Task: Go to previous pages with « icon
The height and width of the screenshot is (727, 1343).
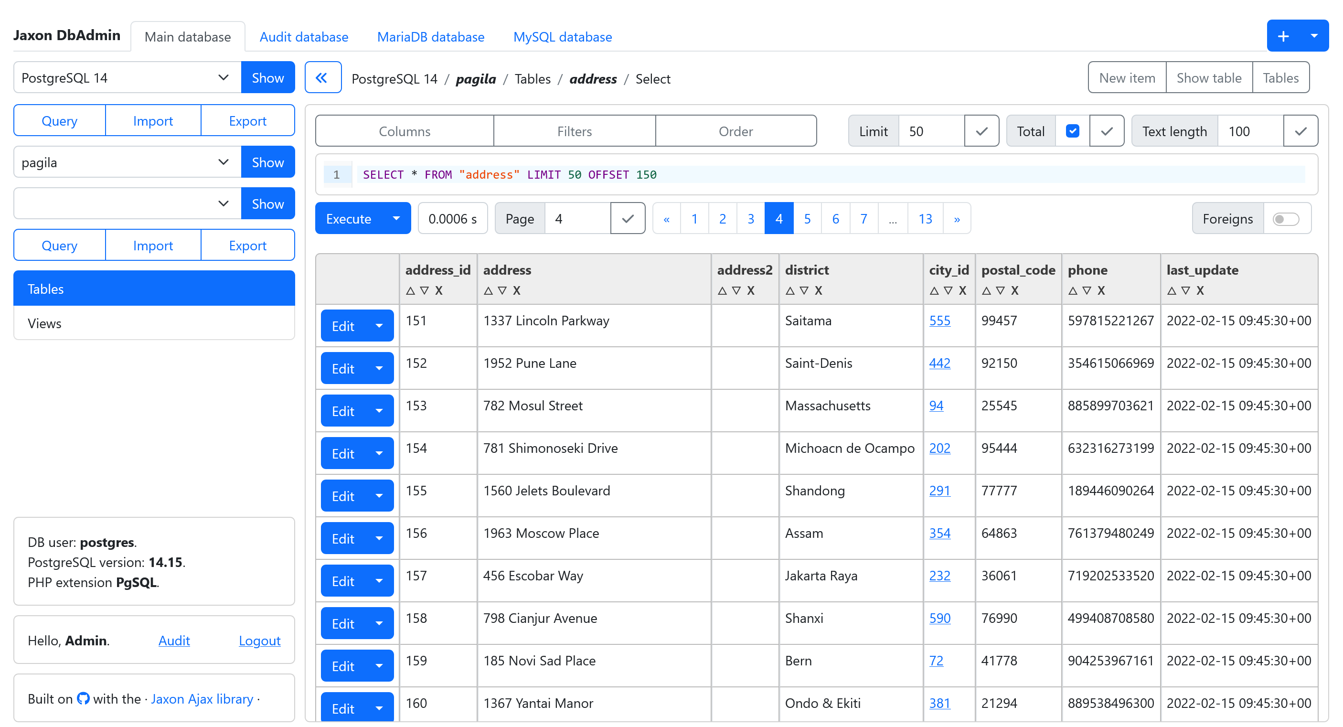Action: click(666, 218)
